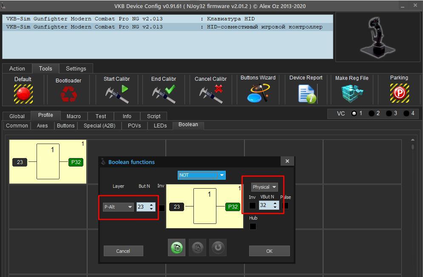
Task: Open the Info tab
Action: 127,116
